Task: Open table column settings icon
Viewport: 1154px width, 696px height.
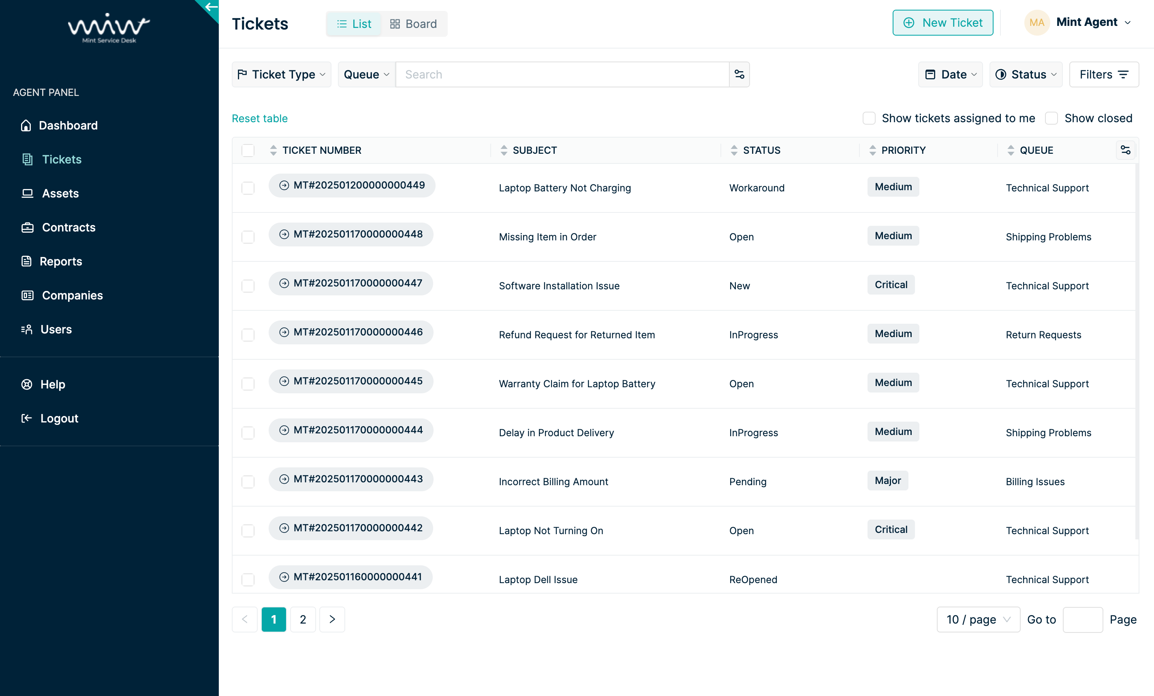Action: click(x=1125, y=150)
